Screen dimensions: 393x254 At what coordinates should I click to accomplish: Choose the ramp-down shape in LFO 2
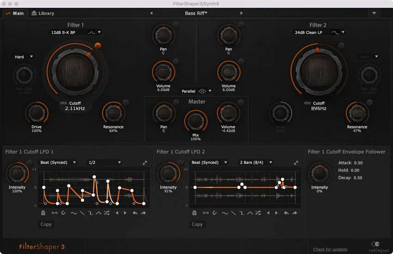233,213
